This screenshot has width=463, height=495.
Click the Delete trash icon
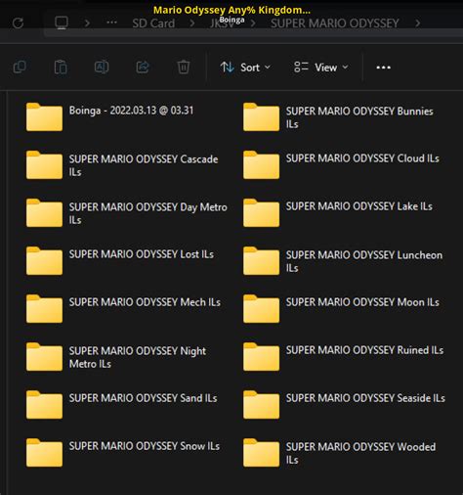(184, 67)
